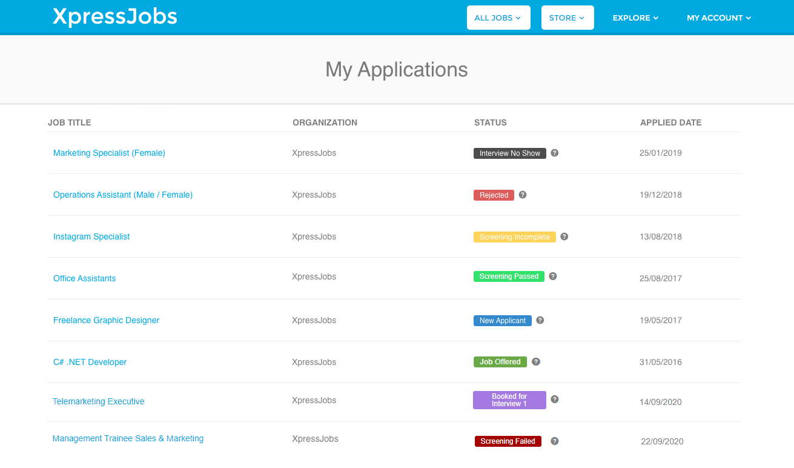Click the help icon next to New Applicant
This screenshot has width=794, height=468.
click(540, 320)
